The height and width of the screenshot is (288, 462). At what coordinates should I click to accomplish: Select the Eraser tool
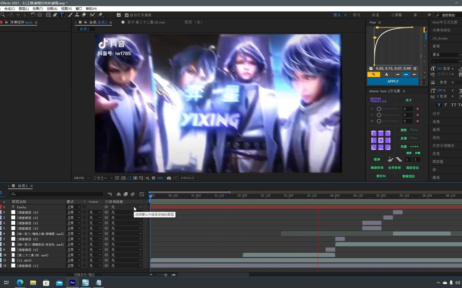(x=84, y=15)
